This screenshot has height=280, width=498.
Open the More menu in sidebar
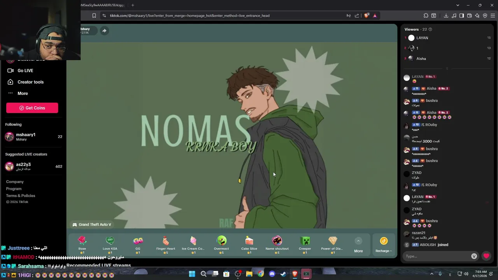coord(23,93)
